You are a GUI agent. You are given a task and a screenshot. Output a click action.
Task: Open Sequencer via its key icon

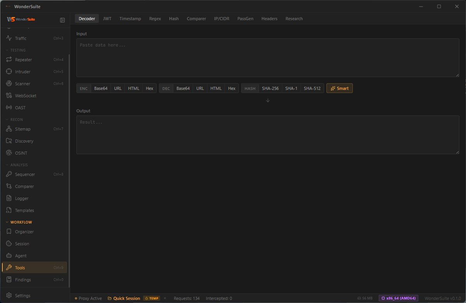click(x=9, y=174)
